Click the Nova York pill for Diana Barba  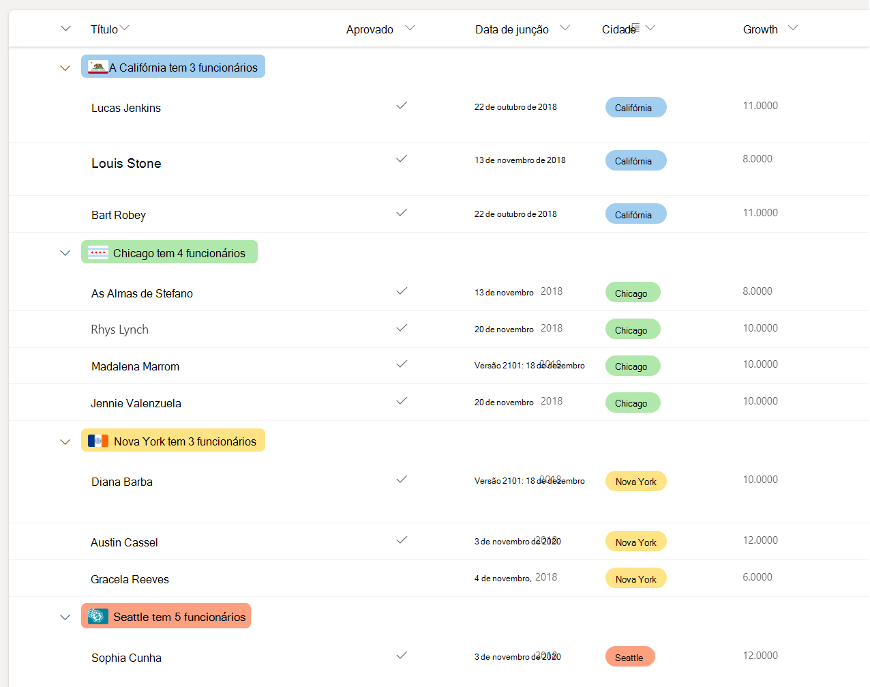635,482
